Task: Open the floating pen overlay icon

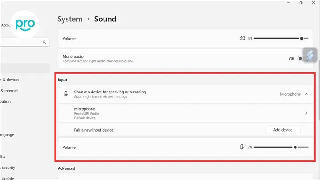Action: point(310,55)
